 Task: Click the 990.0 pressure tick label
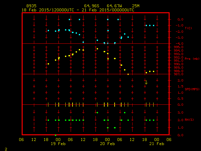179,64
